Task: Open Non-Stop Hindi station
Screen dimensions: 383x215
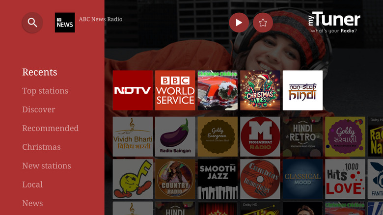Action: [x=302, y=90]
